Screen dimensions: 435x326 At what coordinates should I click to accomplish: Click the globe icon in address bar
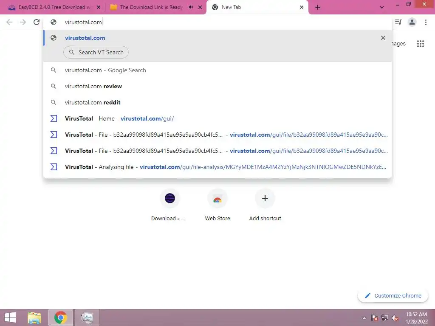point(54,22)
